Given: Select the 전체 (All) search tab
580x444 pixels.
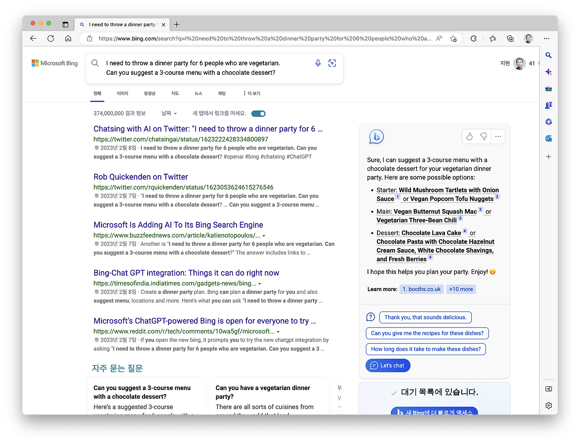Looking at the screenshot, I should click(x=97, y=93).
